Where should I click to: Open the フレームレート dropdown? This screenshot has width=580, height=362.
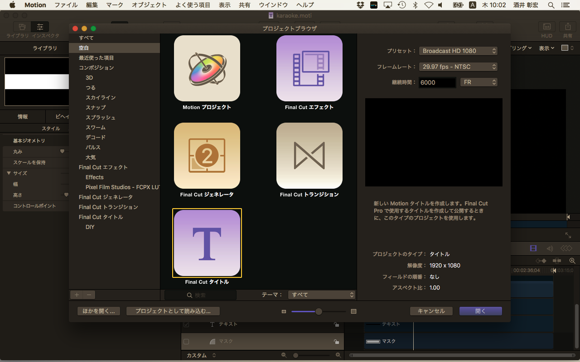pos(458,67)
